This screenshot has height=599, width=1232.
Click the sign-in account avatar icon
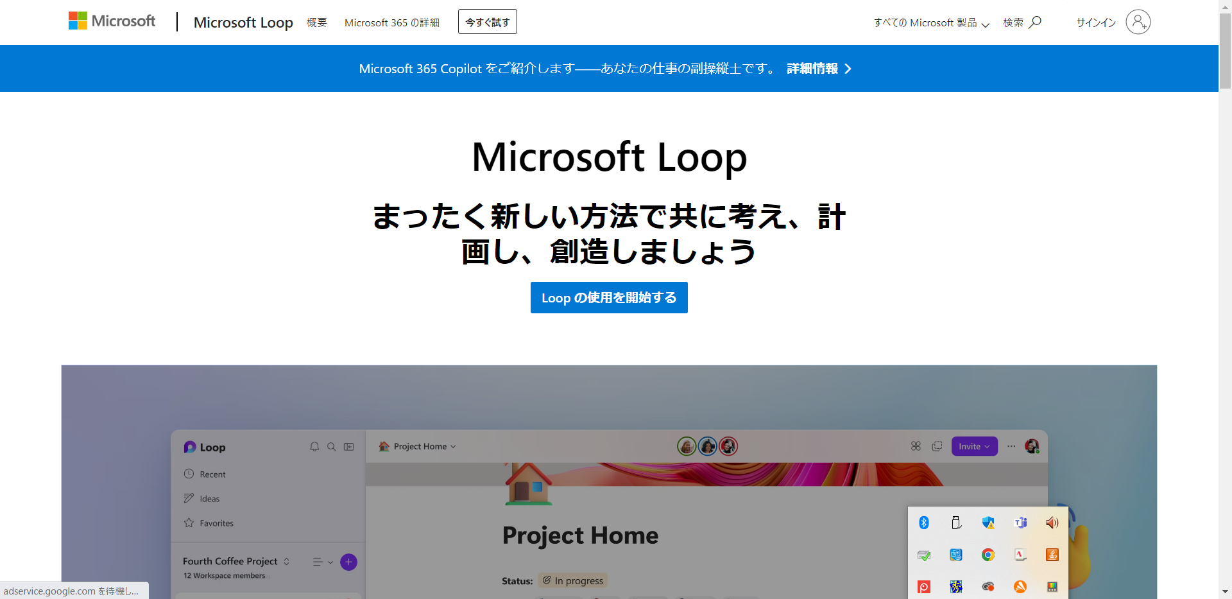coord(1138,22)
